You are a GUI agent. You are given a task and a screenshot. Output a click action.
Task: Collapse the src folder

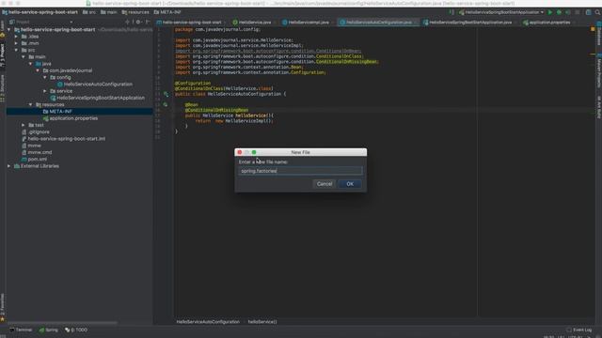pos(16,50)
